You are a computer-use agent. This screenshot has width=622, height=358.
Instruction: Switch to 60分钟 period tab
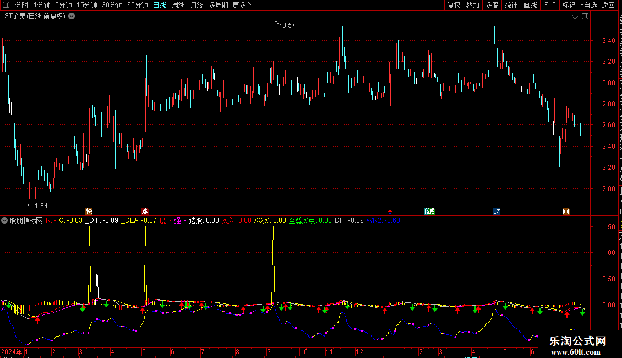point(137,5)
